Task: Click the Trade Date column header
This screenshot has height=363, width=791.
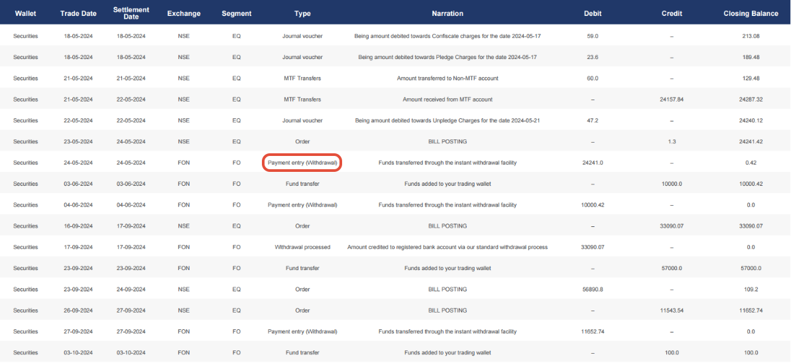Action: (x=78, y=13)
